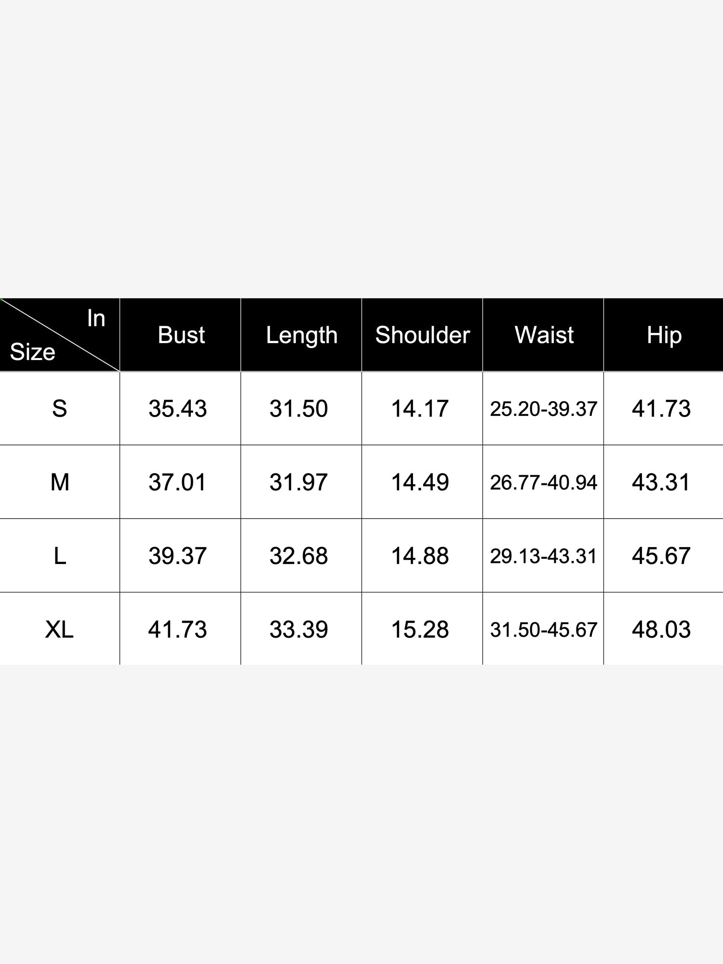Select waist range 25.20-39.37
The height and width of the screenshot is (964, 723).
click(544, 409)
